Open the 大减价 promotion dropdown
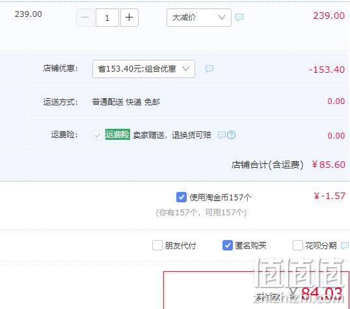The height and width of the screenshot is (309, 350). (199, 18)
